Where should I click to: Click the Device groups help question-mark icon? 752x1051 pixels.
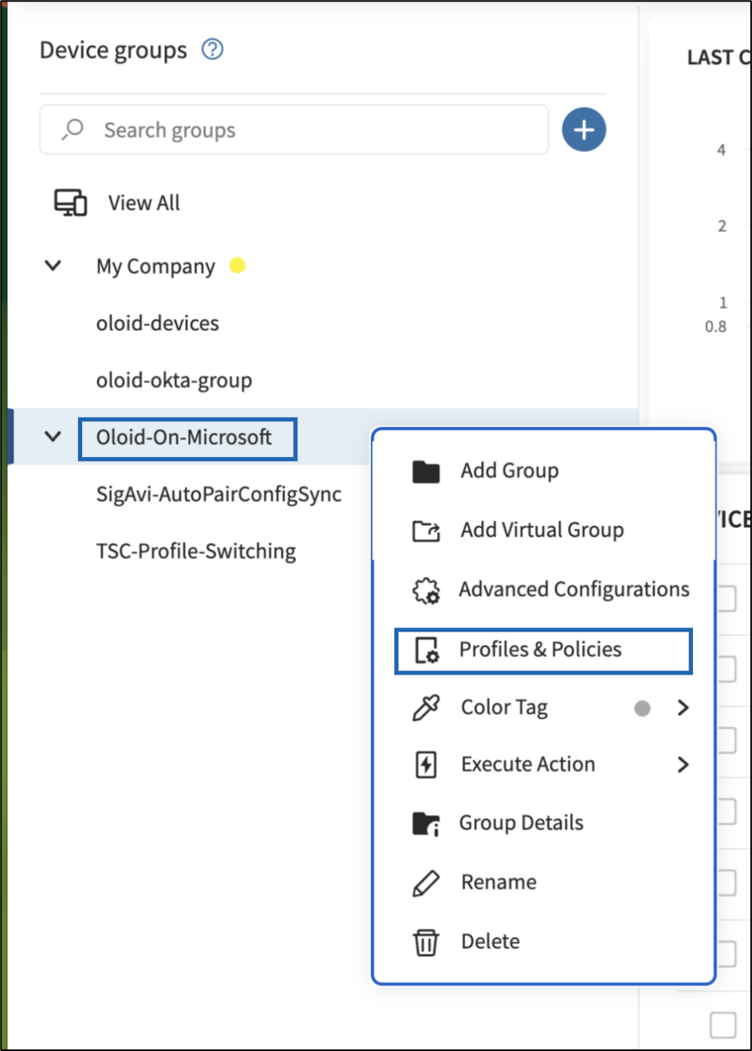pyautogui.click(x=213, y=49)
